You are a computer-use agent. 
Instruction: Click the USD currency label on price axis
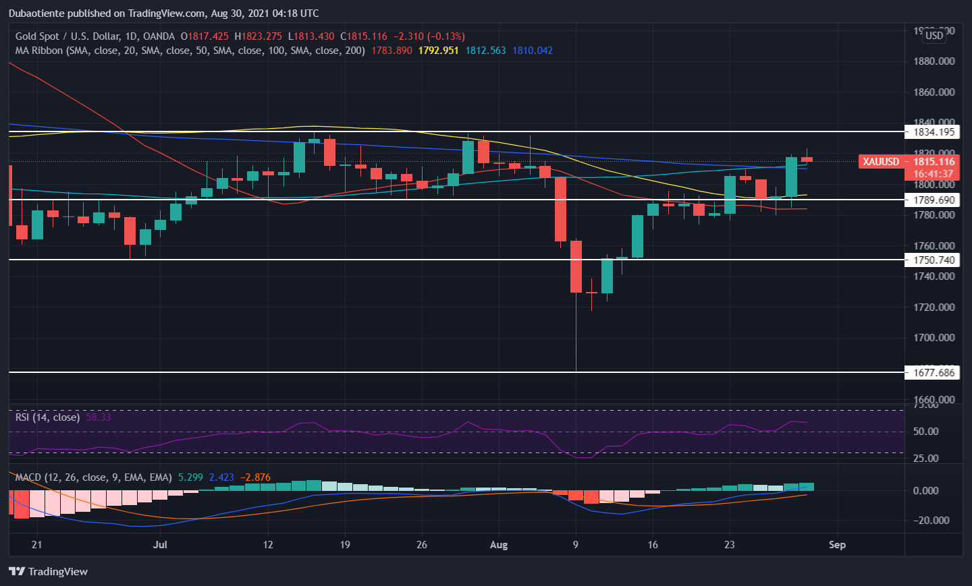934,36
